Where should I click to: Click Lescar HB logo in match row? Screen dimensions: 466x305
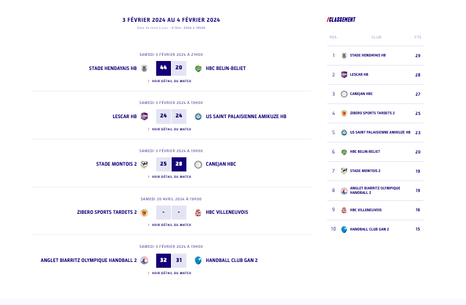[x=144, y=116]
